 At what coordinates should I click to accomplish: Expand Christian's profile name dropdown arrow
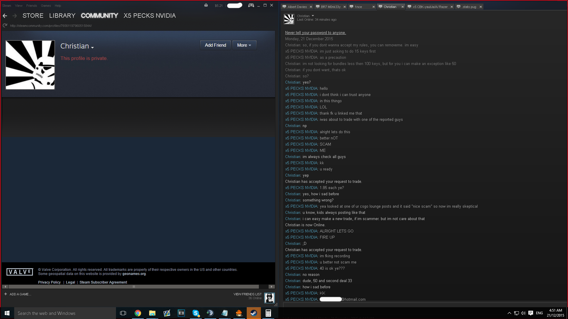click(92, 48)
